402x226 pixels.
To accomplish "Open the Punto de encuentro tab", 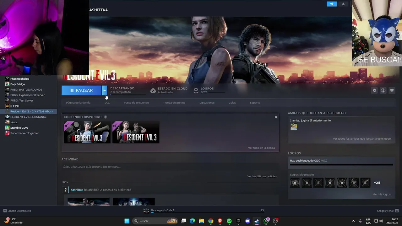I will 136,103.
